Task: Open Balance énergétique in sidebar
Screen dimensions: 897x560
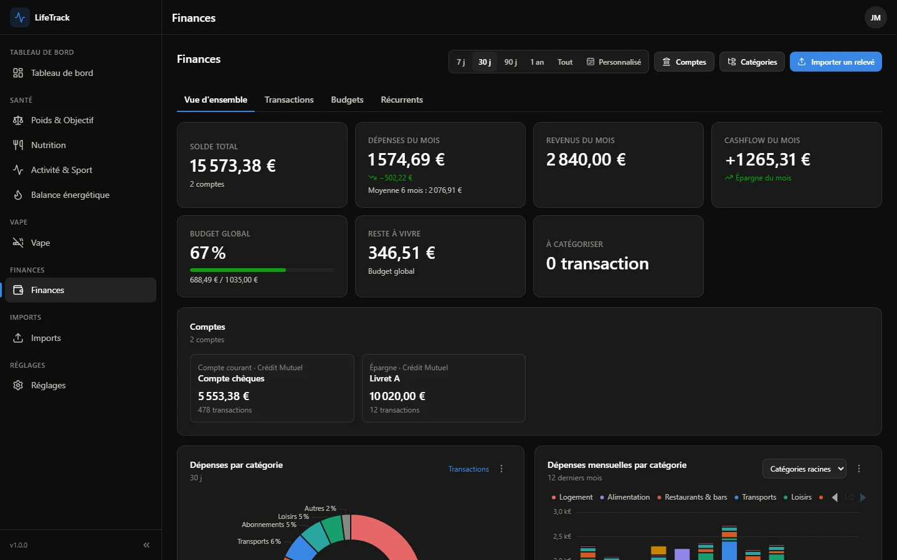Action: coord(80,195)
